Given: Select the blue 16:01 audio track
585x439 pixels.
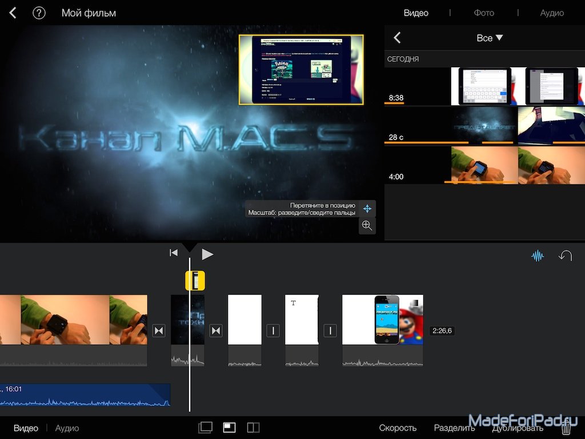Looking at the screenshot, I should pos(85,395).
